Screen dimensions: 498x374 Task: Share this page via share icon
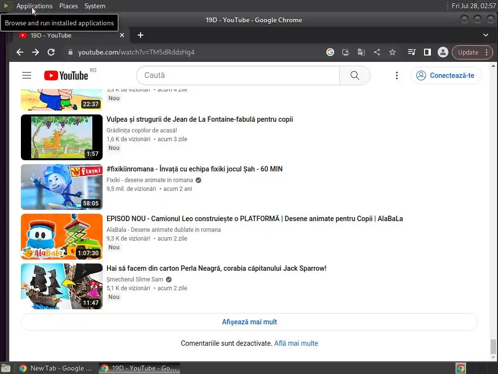(377, 52)
